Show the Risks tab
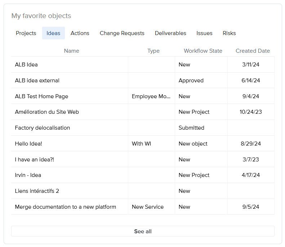The height and width of the screenshot is (247, 285). 229,33
